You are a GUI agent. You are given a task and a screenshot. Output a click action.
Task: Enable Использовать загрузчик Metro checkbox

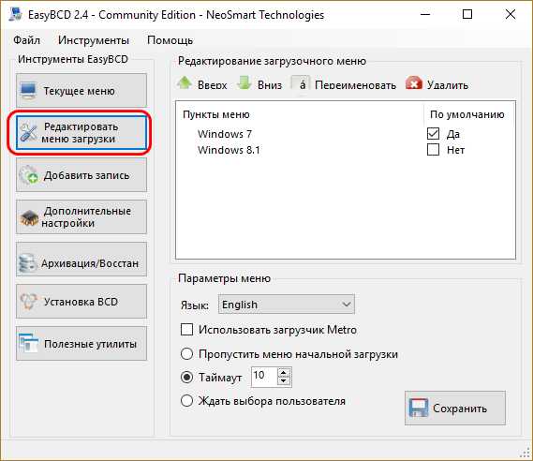187,330
